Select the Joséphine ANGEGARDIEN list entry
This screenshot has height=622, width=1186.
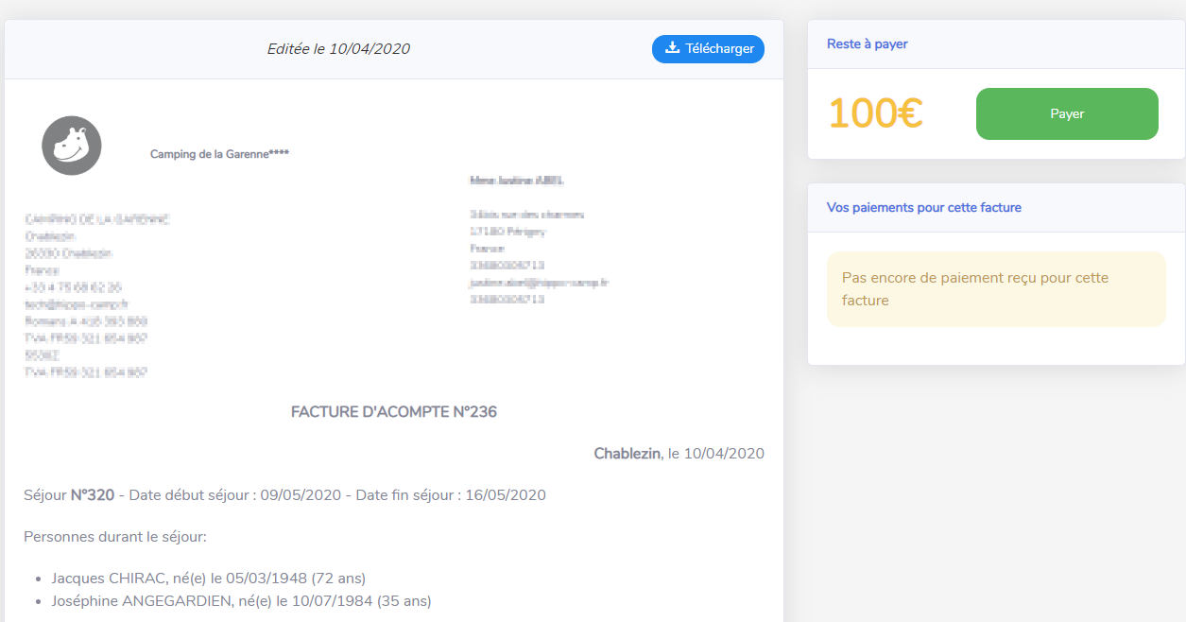(241, 601)
